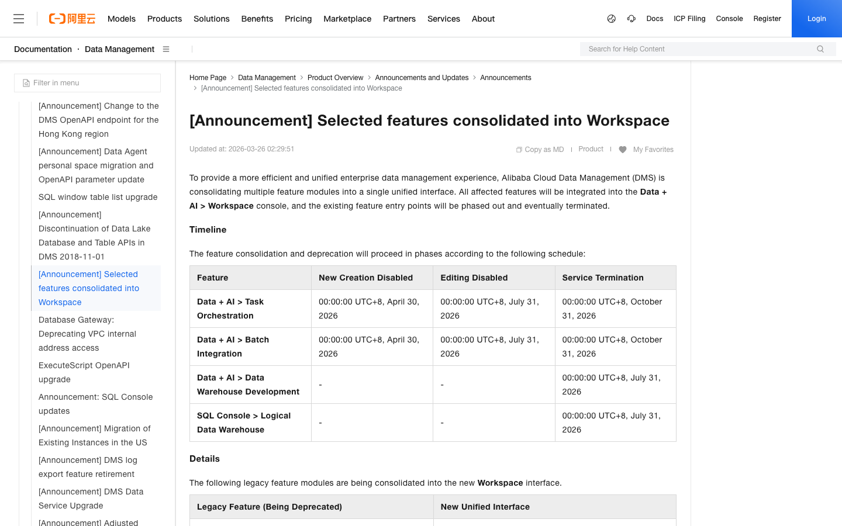The height and width of the screenshot is (526, 842).
Task: Open Data Management breadcrumb
Action: (x=267, y=78)
